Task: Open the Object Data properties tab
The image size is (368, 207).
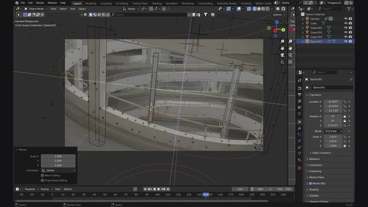Action: click(x=300, y=154)
